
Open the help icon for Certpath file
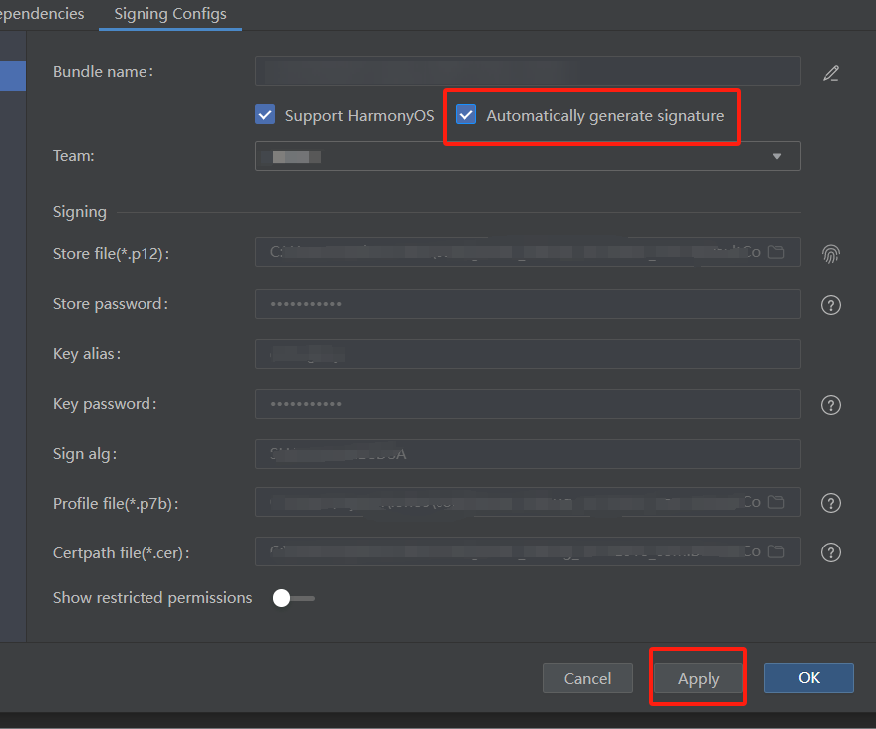[x=831, y=552]
